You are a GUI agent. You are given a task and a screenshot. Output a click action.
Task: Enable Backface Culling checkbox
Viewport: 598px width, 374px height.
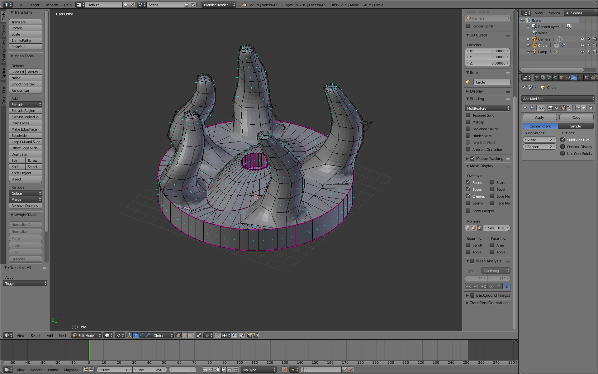pyautogui.click(x=468, y=129)
